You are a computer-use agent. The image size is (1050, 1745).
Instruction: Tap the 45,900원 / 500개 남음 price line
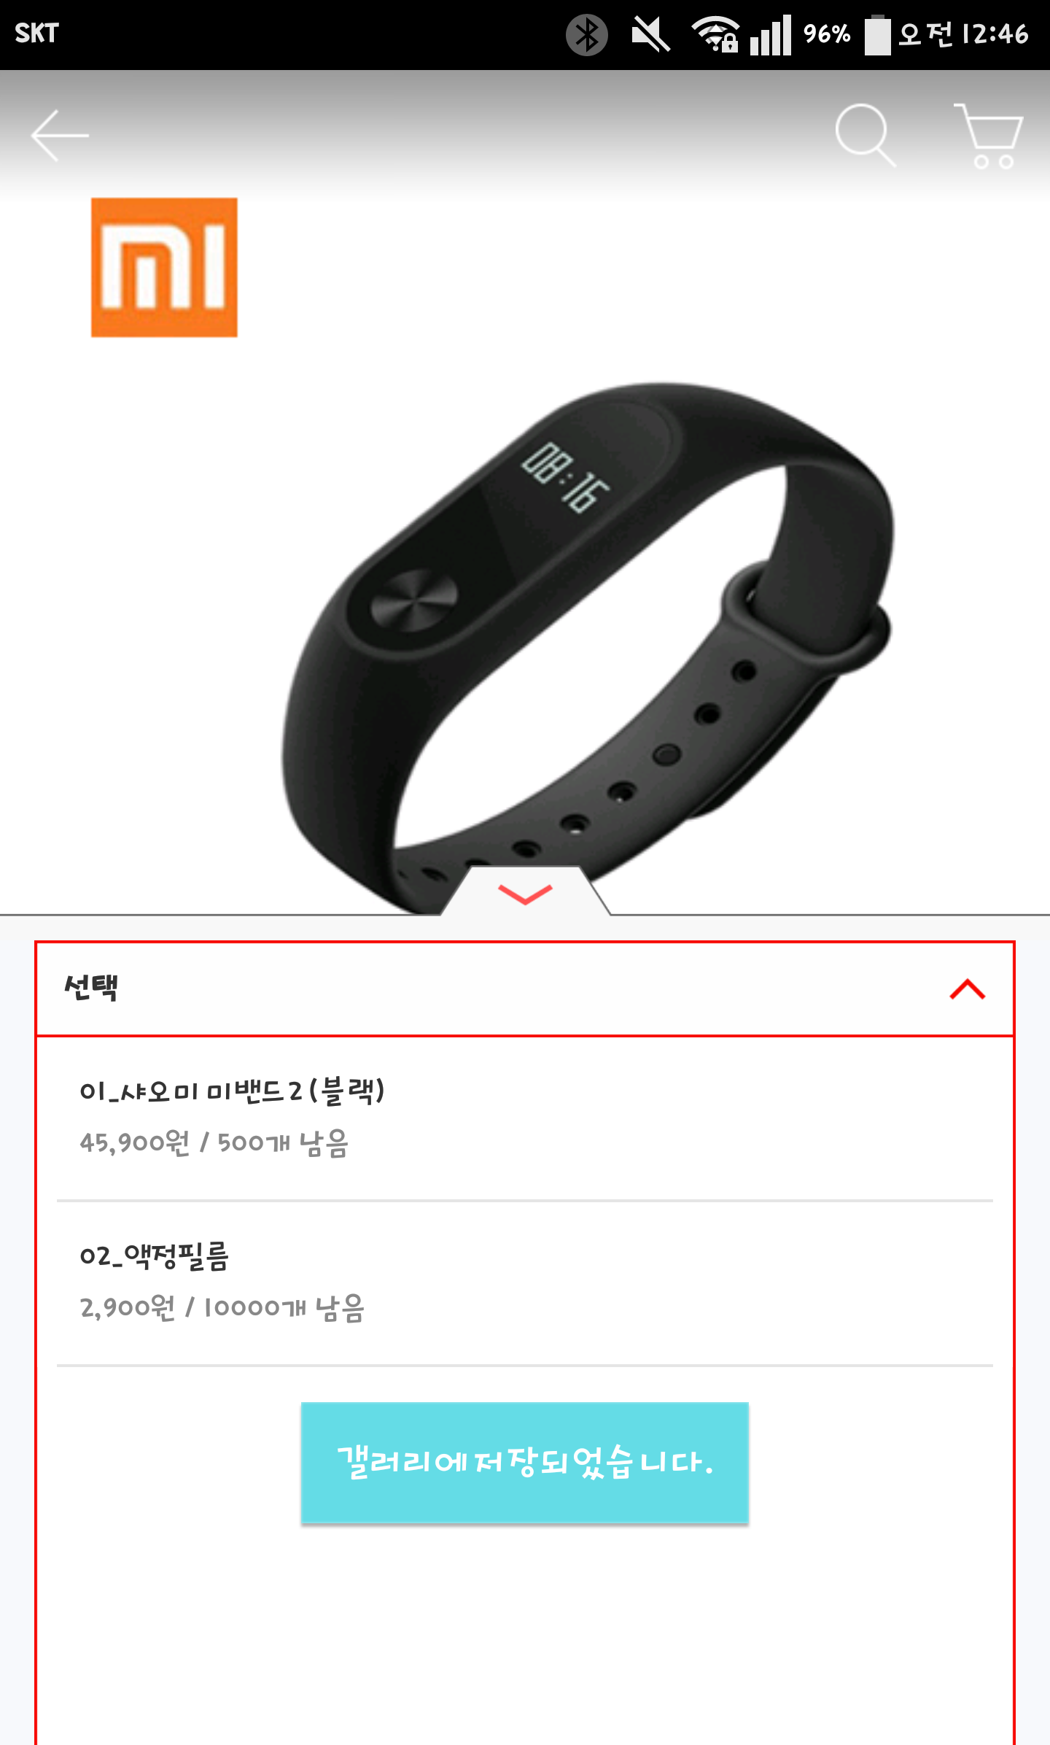214,1143
